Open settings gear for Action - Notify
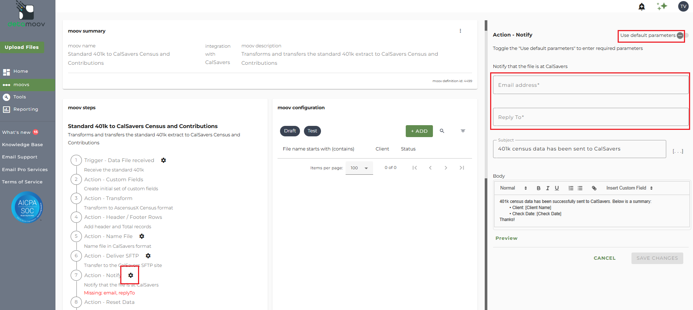 tap(131, 275)
